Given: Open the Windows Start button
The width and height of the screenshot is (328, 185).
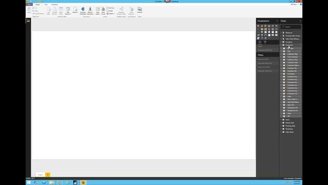Looking at the screenshot, I should [29, 182].
